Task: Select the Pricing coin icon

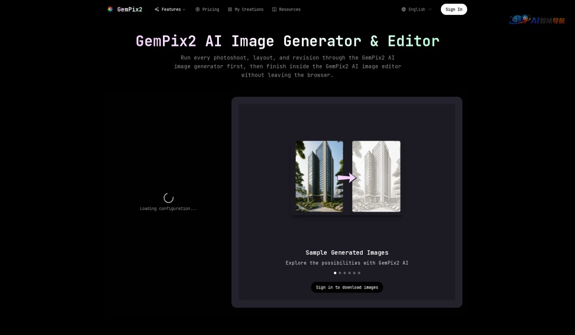Action: point(197,9)
